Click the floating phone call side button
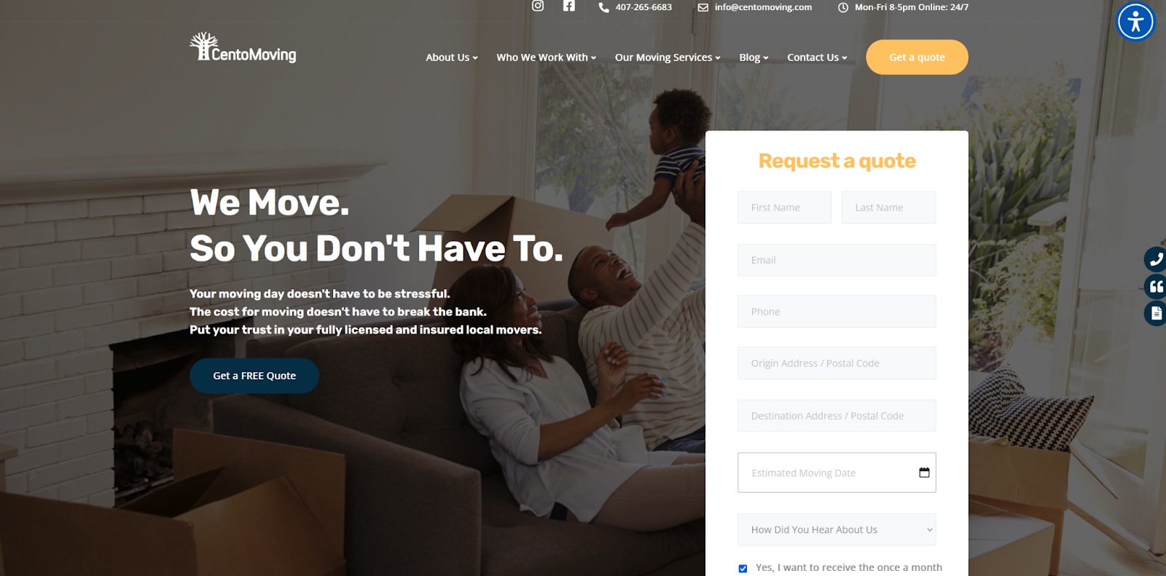This screenshot has height=576, width=1166. 1155,259
